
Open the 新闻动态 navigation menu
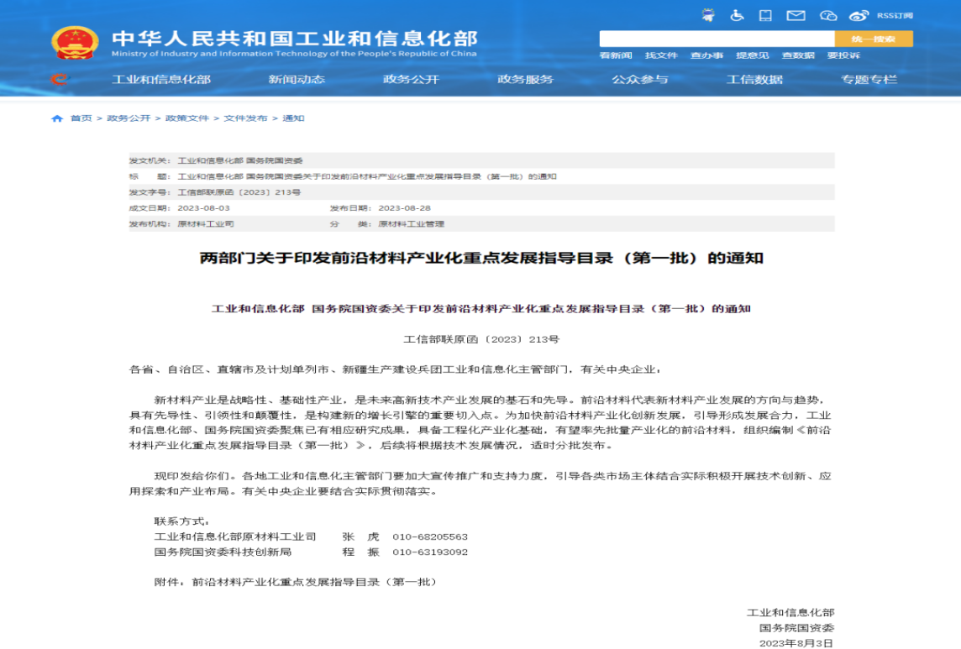(297, 80)
